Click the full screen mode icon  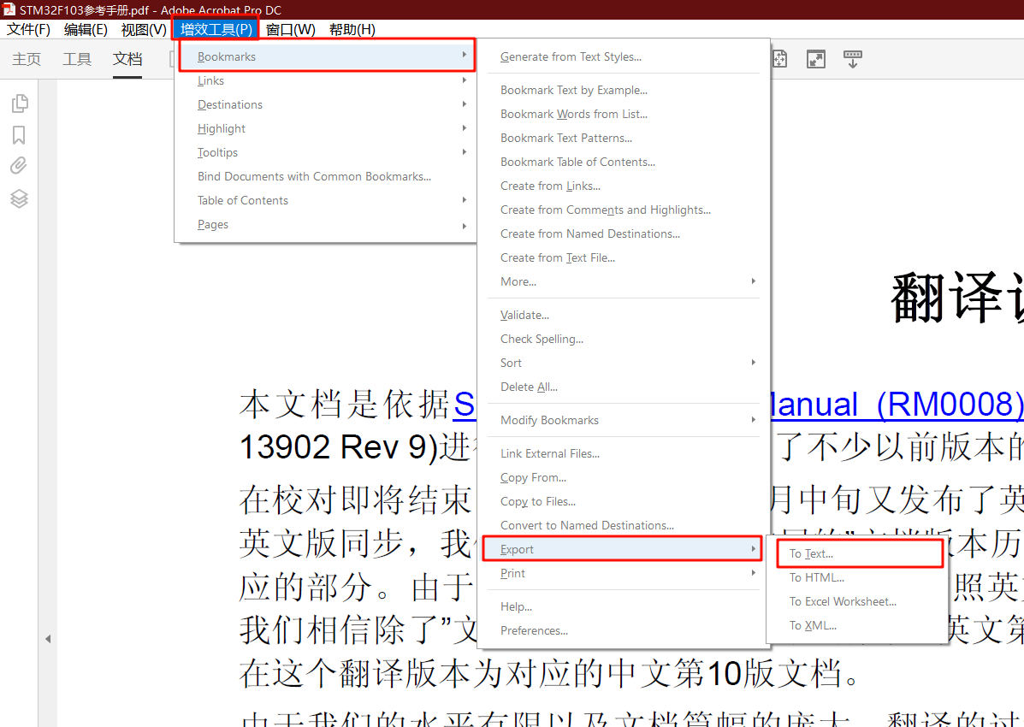(x=815, y=59)
